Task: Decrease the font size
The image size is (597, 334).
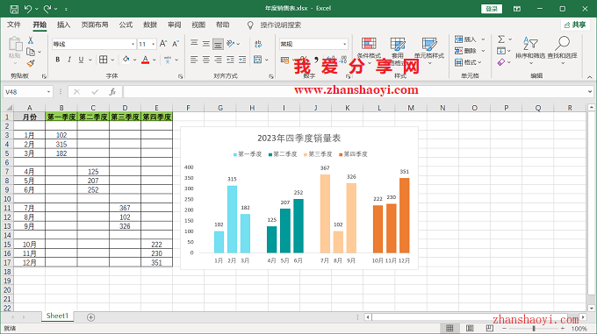Action: coord(176,44)
